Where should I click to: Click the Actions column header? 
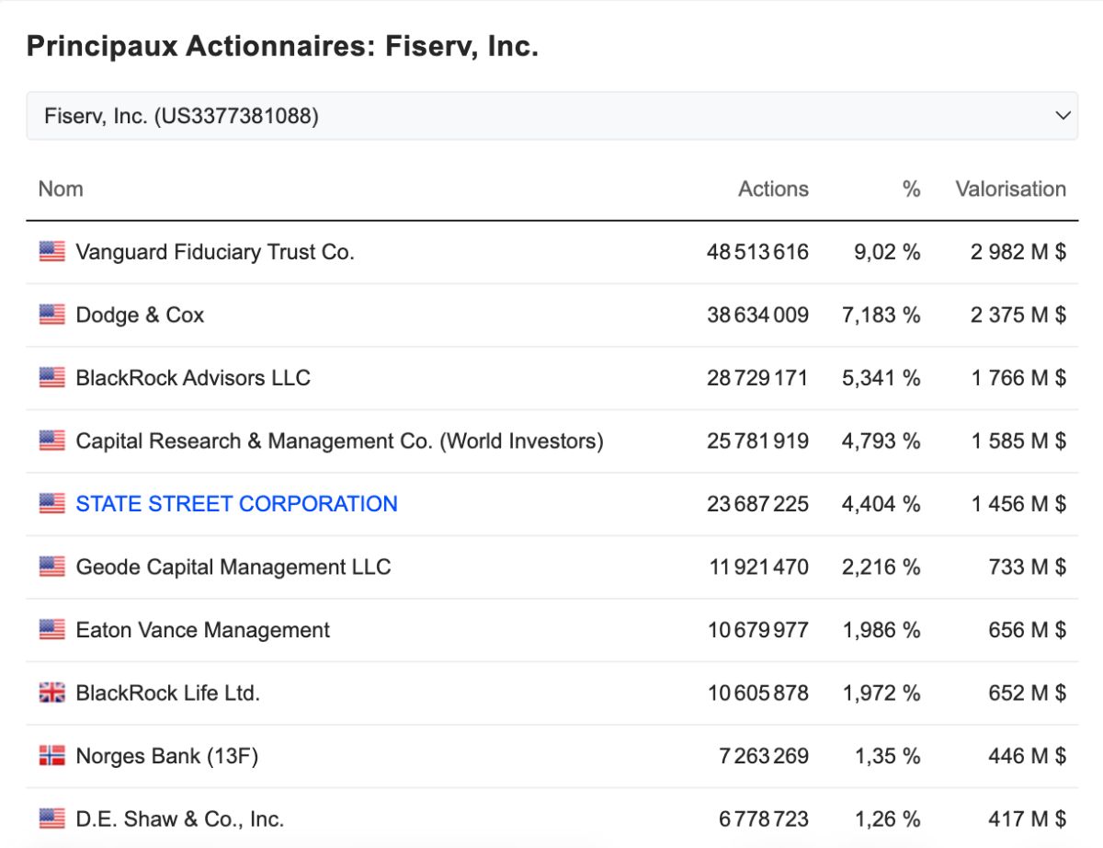[x=773, y=189]
